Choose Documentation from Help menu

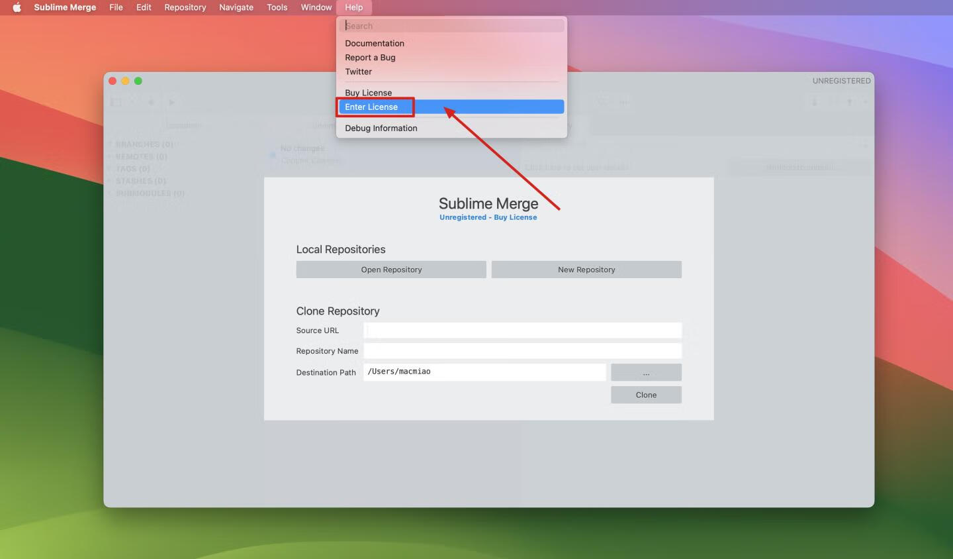coord(451,43)
